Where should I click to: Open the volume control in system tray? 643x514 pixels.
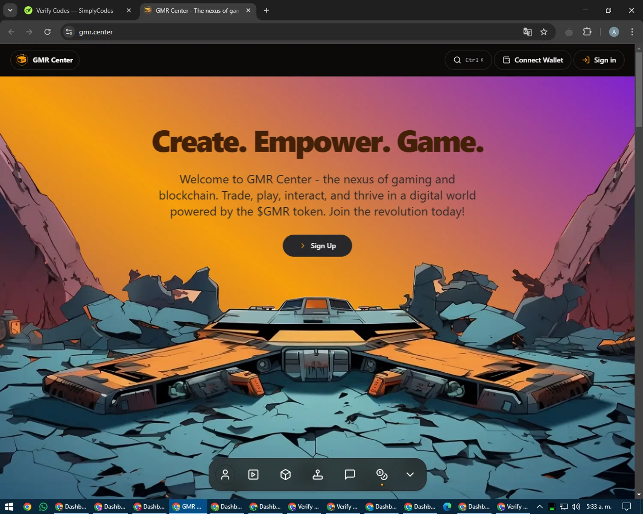pyautogui.click(x=576, y=507)
